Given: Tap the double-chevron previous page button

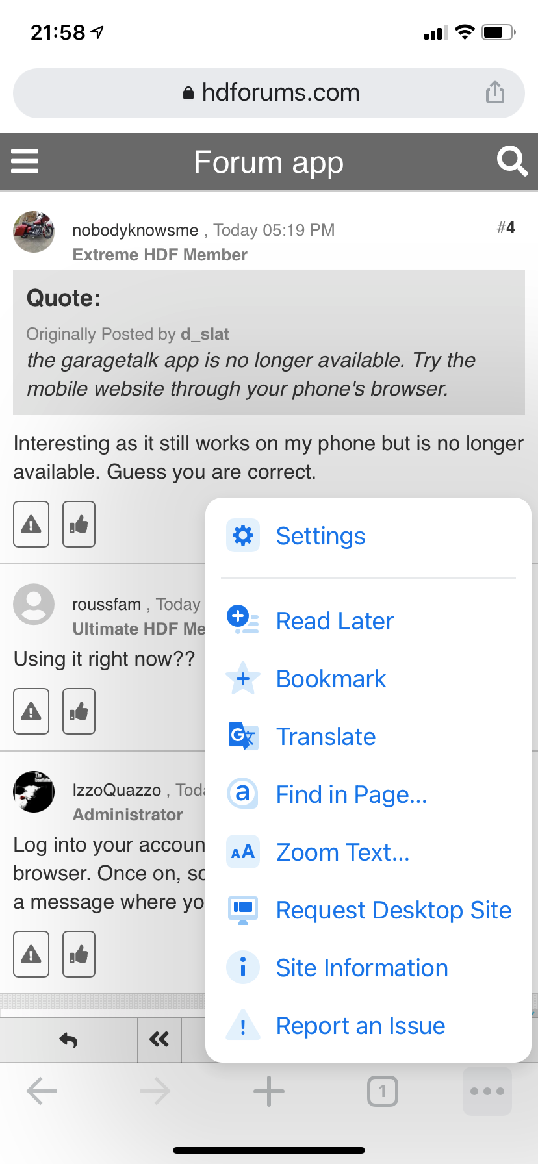Looking at the screenshot, I should 159,1041.
